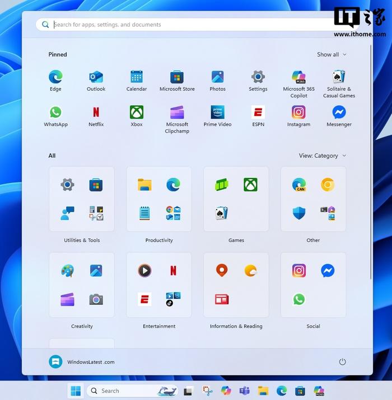This screenshot has width=392, height=400.
Task: Open pinned Instagram app
Action: click(299, 116)
